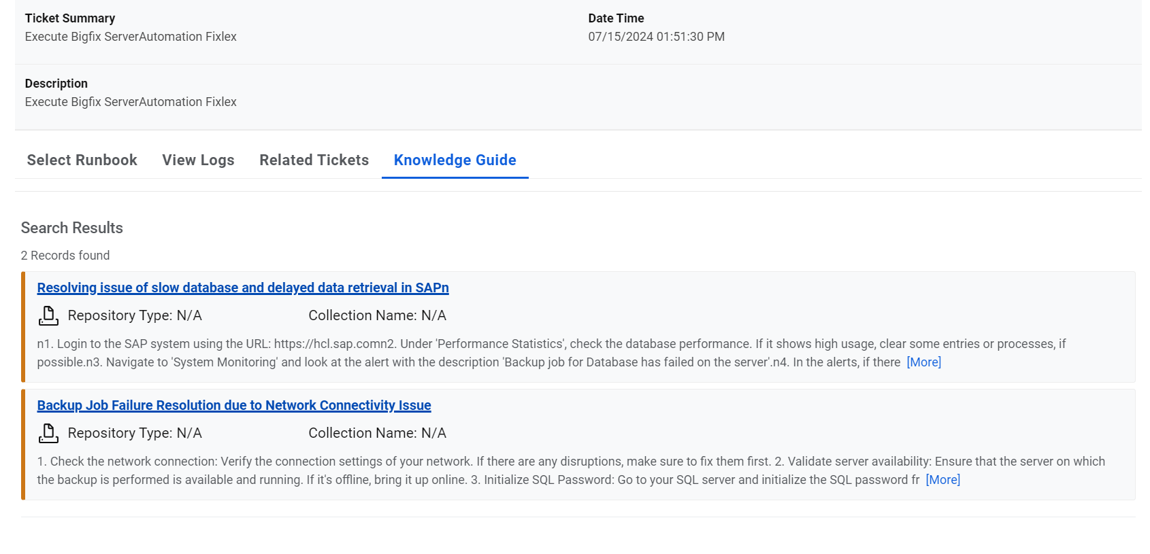The width and height of the screenshot is (1150, 554).
Task: Click Repository Type label in Backup Job result
Action: (x=135, y=433)
